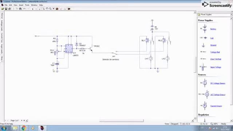Click the Delete X toolbar icon
The height and width of the screenshot is (131, 233).
point(54,9)
